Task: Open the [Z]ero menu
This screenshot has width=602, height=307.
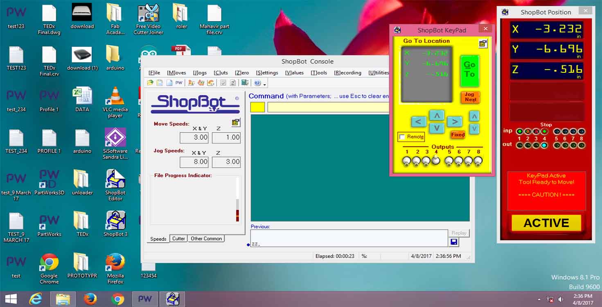Action: [241, 73]
